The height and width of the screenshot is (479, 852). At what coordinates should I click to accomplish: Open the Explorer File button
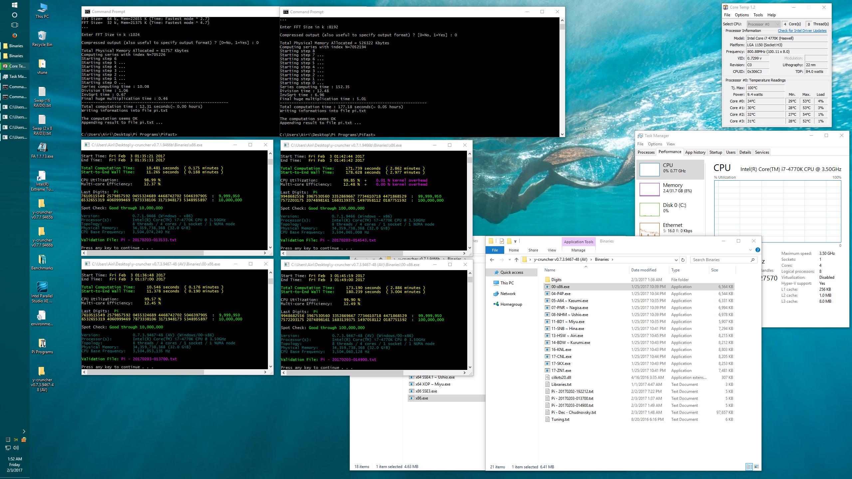tap(495, 250)
